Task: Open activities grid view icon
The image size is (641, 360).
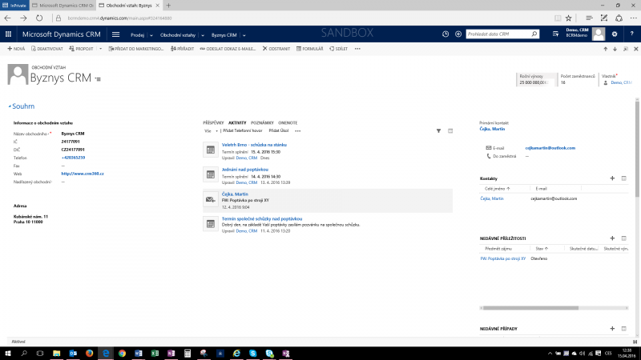Action: tap(450, 131)
